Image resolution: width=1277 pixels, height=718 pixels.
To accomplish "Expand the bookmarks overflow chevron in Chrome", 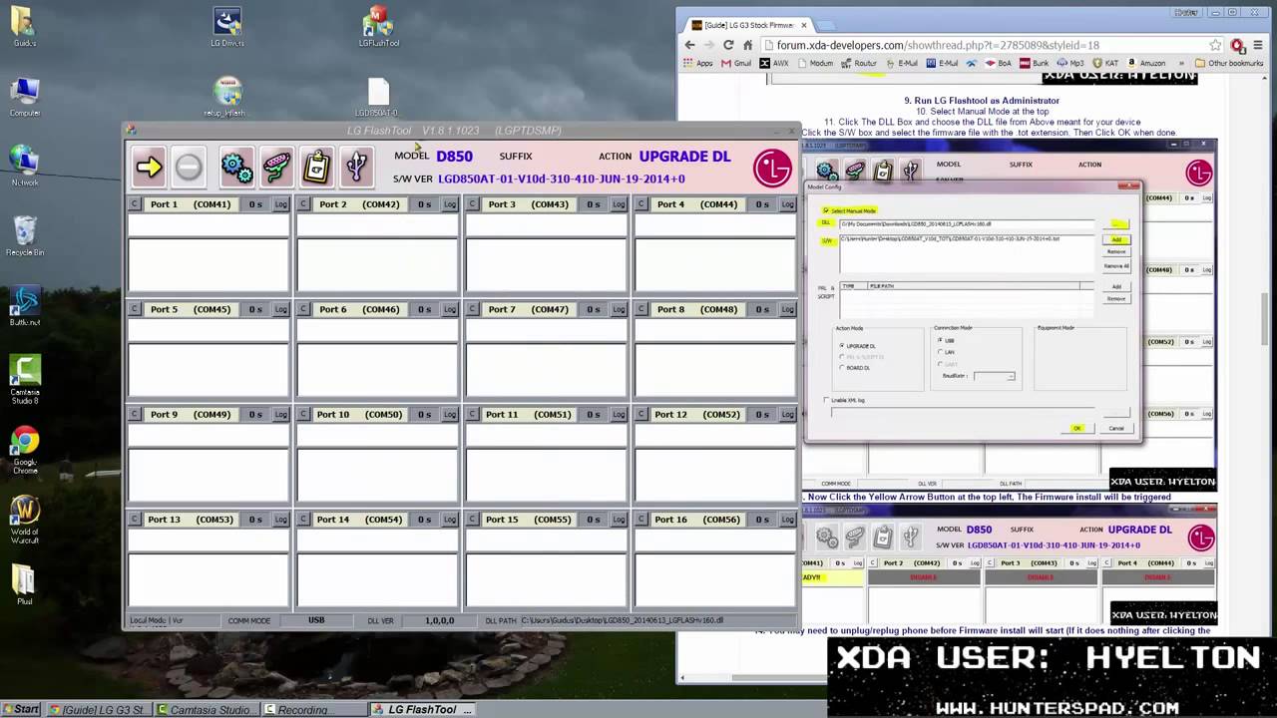I will point(1180,63).
